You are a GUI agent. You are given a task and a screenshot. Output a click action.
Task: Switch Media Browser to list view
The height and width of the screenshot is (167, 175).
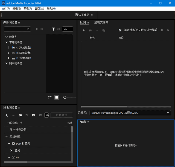coord(50,97)
